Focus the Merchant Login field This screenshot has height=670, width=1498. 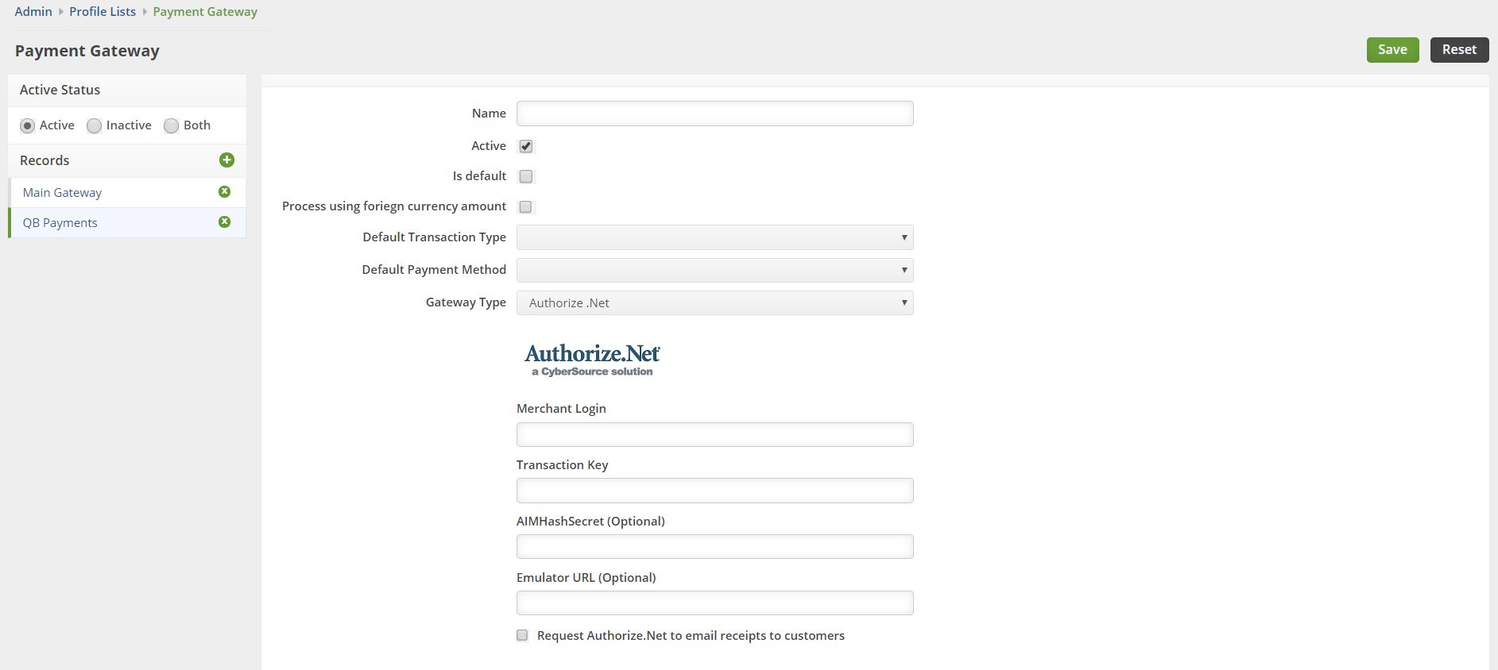click(715, 434)
